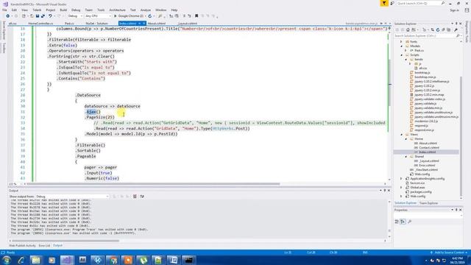This screenshot has height=265, width=471.
Task: Click Solution Explorer Show All Files icon
Action: click(448, 29)
